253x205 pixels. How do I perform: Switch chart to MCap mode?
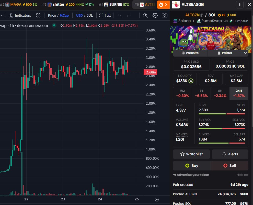64,16
